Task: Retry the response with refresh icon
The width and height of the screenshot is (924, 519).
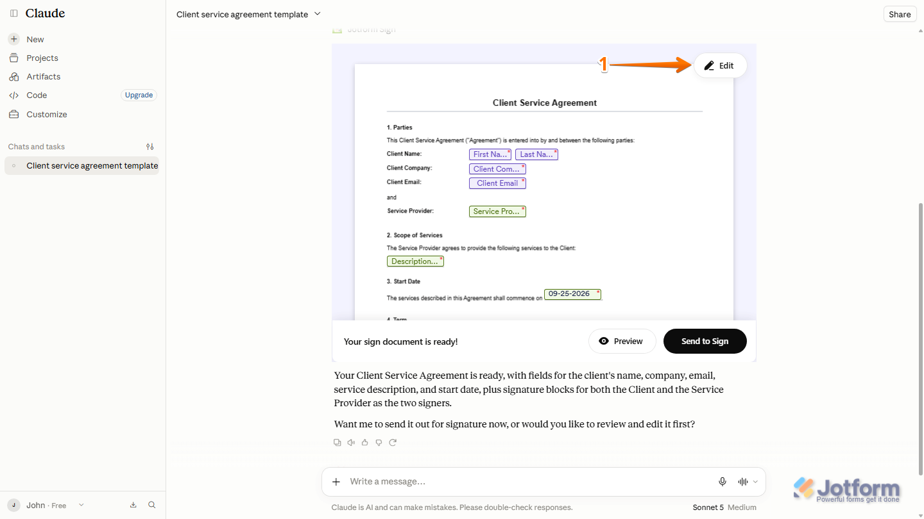Action: point(393,442)
